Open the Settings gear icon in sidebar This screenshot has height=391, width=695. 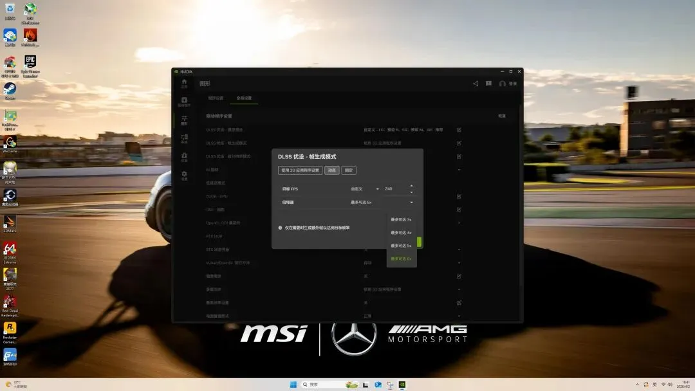coord(184,176)
